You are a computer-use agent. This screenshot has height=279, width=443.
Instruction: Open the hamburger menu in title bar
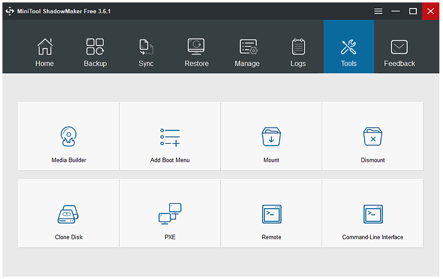click(378, 12)
